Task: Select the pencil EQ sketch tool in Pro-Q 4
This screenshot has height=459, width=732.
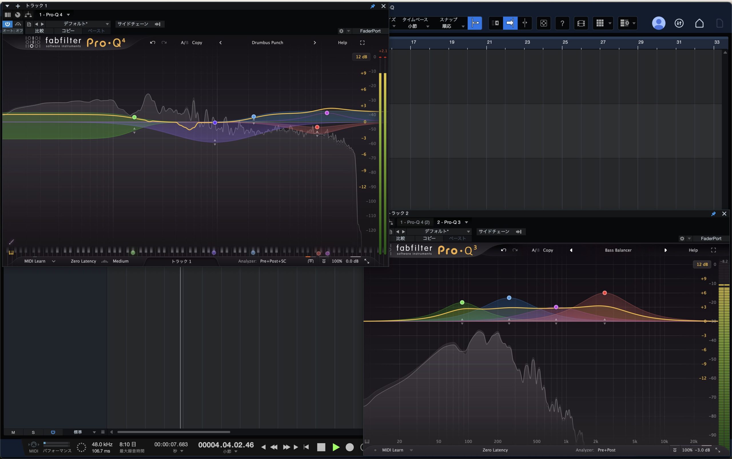Action: (11, 242)
